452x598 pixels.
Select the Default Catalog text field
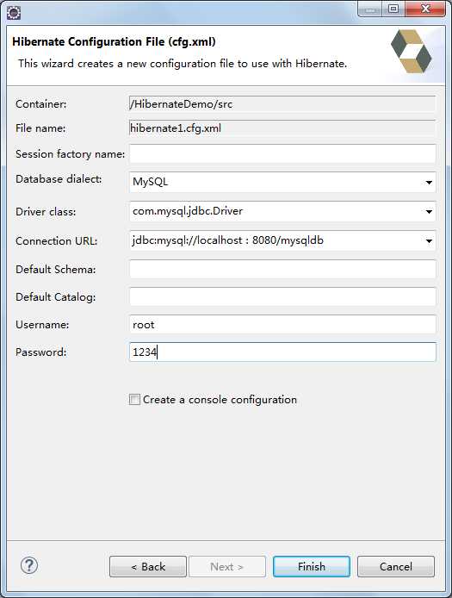[x=282, y=296]
